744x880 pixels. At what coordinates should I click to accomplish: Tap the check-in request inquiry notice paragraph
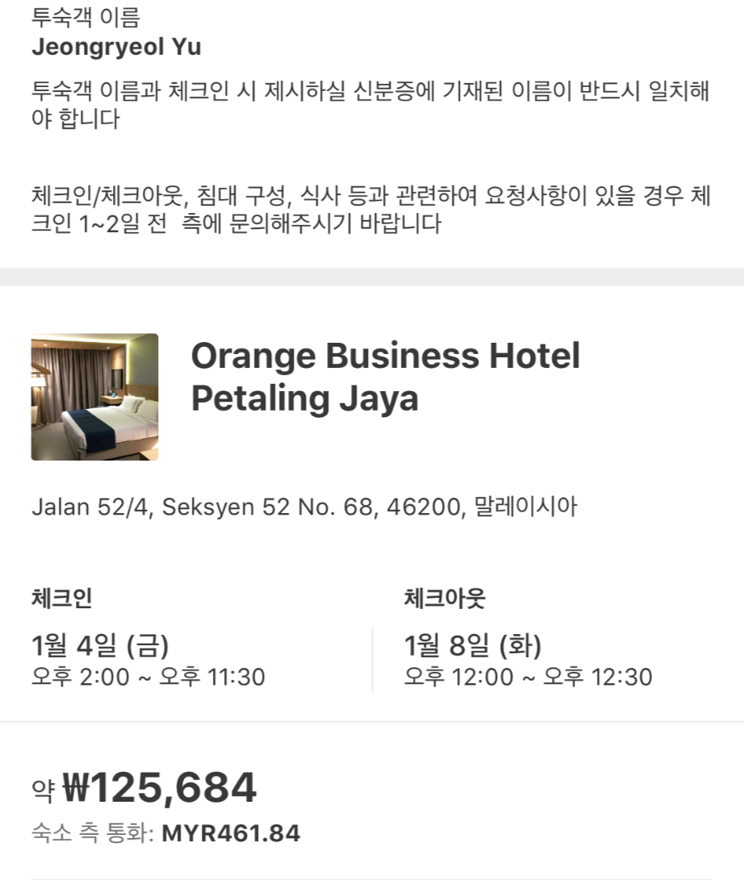coord(370,209)
